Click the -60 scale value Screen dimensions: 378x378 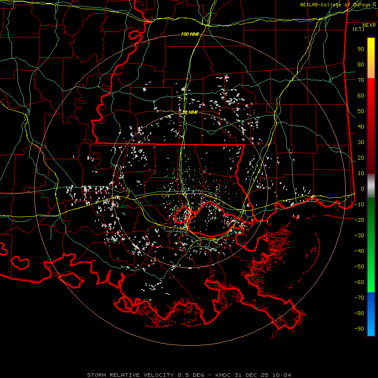(359, 282)
